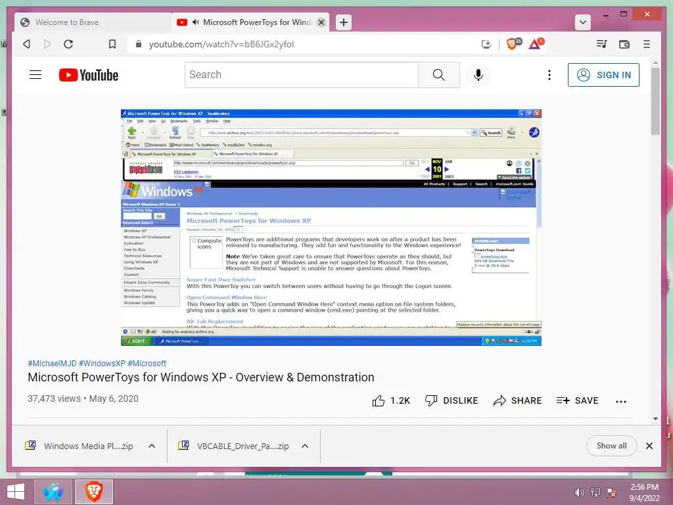
Task: Click the #WindowsXP hashtag link
Action: coord(102,363)
